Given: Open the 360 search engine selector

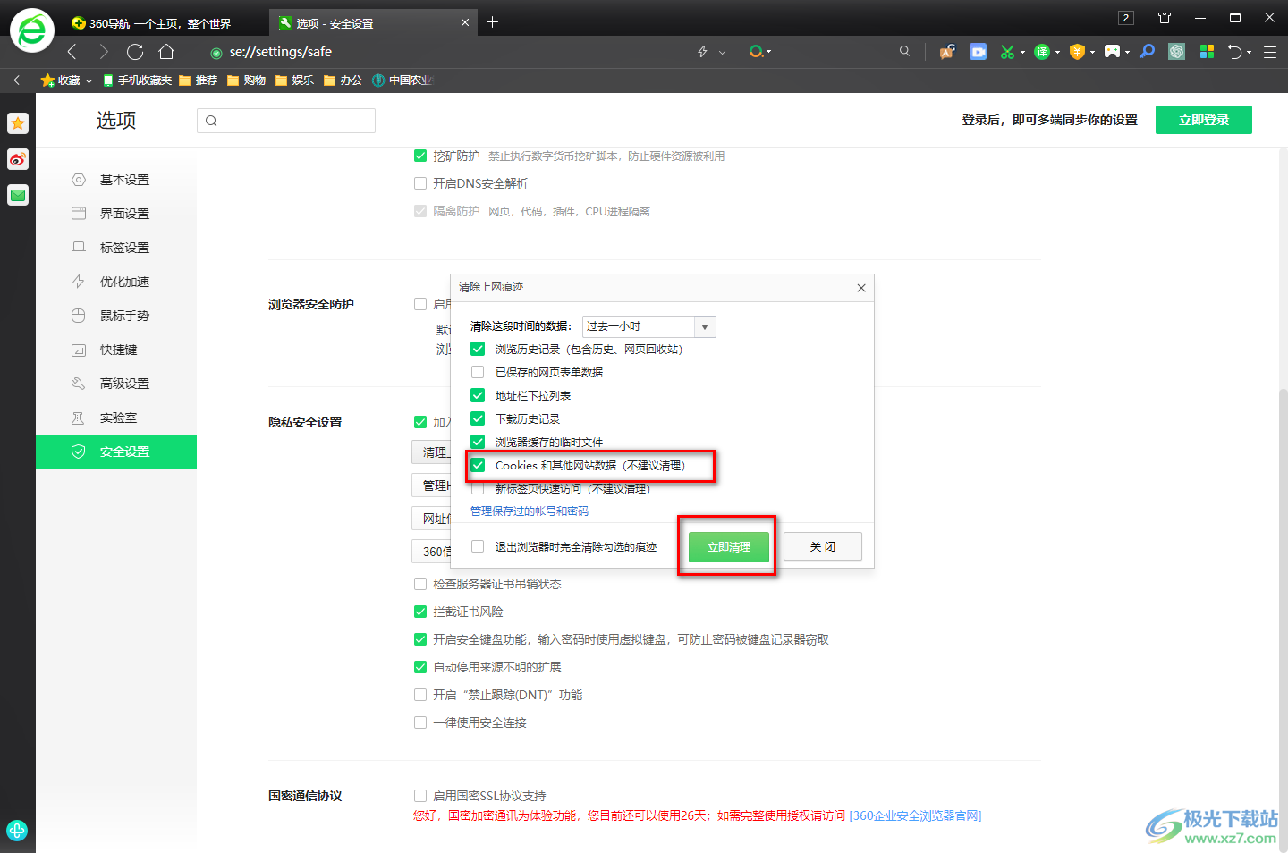Looking at the screenshot, I should [x=759, y=52].
